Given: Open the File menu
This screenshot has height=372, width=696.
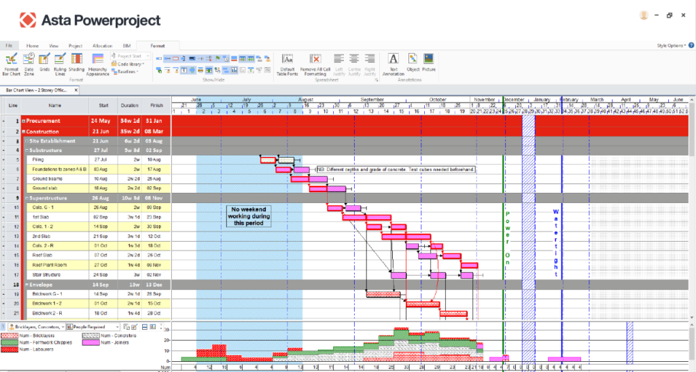Looking at the screenshot, I should (9, 45).
